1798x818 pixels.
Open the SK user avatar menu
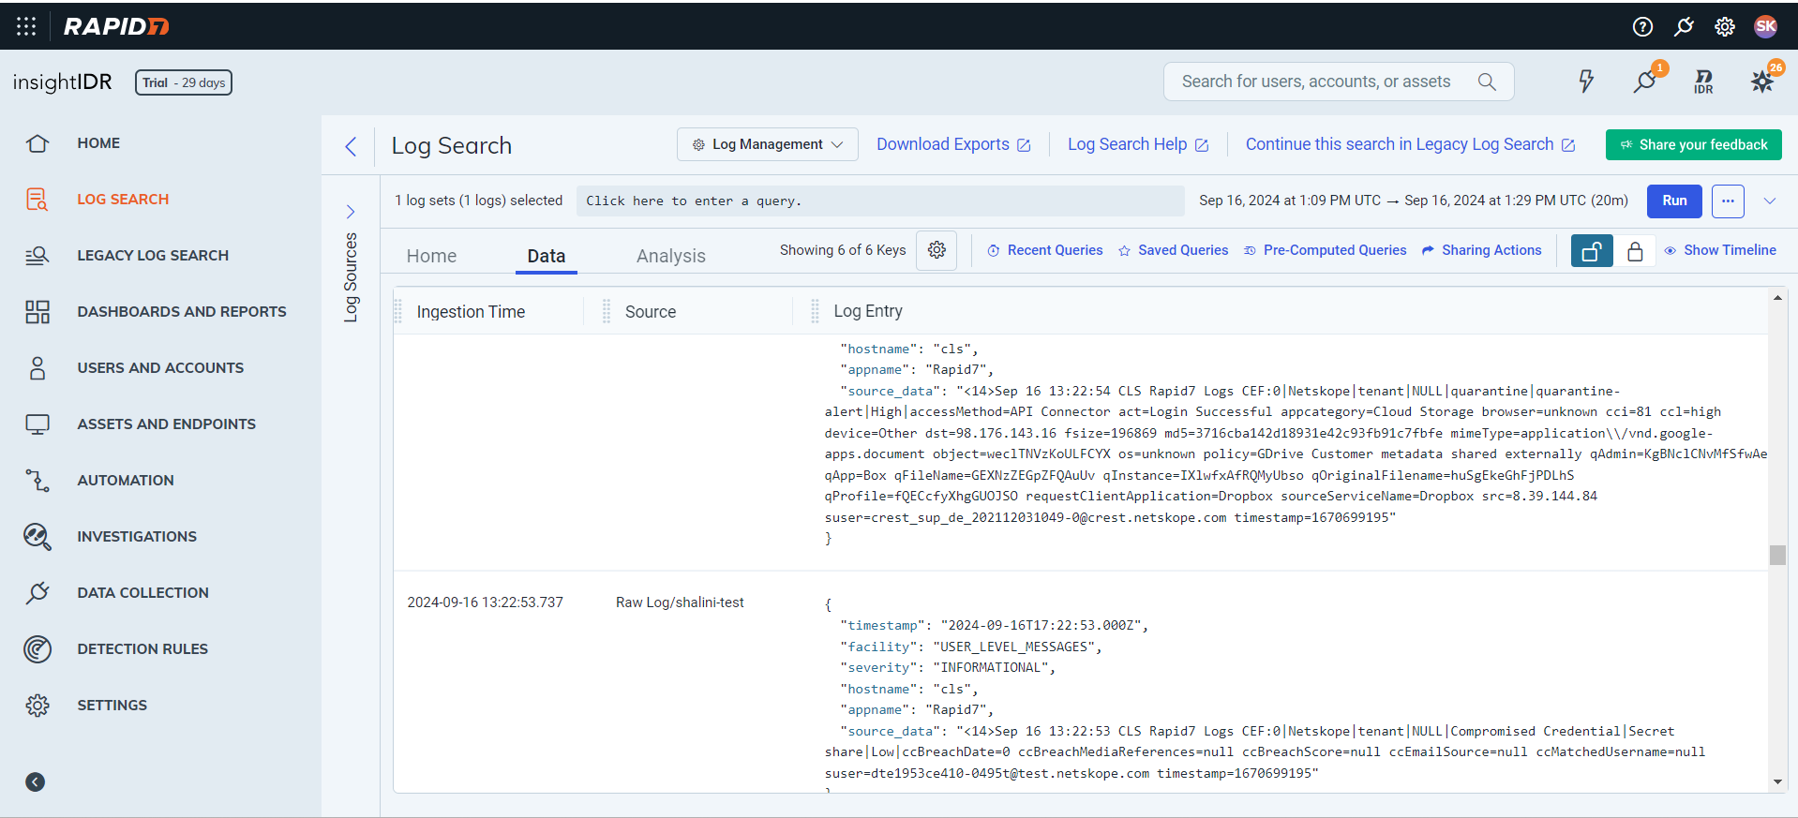[1765, 26]
